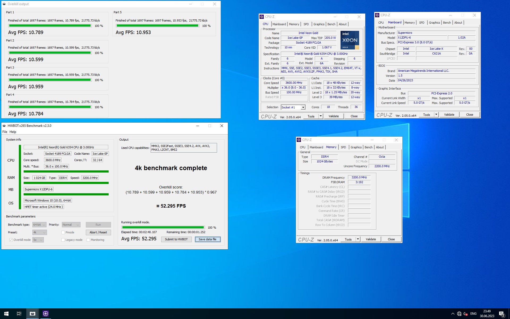The width and height of the screenshot is (510, 319).
Task: Open the Windows Start menu
Action: (x=6, y=314)
